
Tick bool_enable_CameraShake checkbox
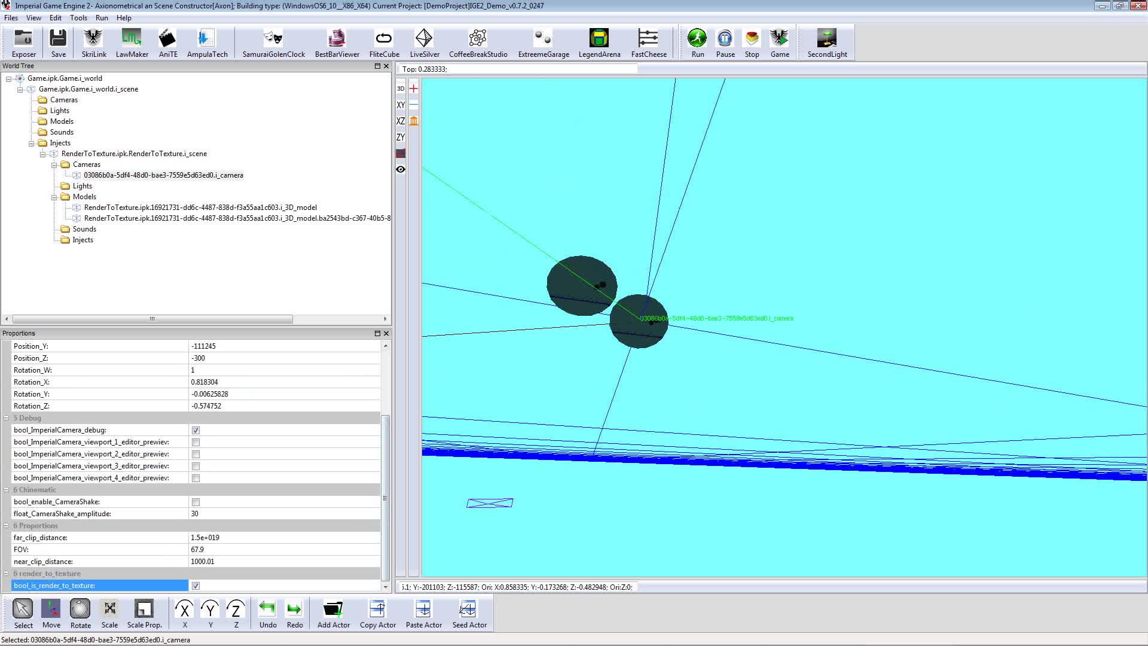(196, 502)
